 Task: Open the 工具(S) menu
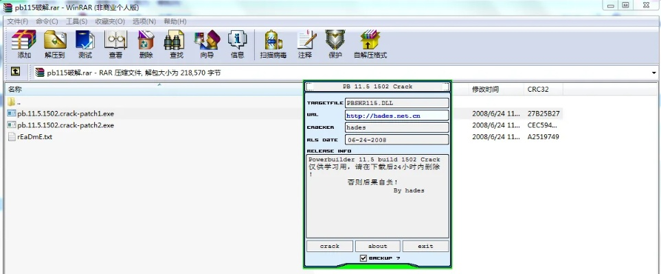76,21
